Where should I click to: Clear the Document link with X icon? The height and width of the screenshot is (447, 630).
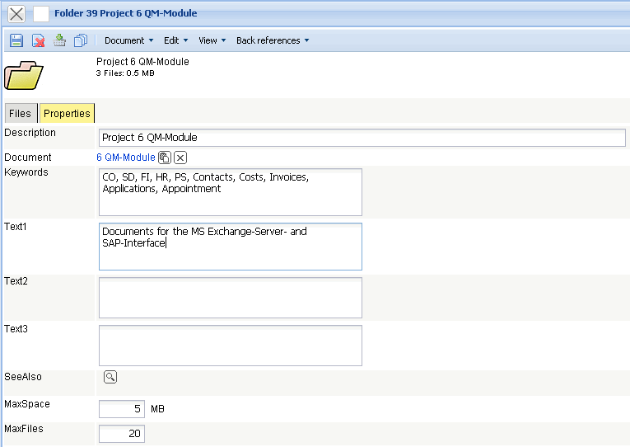point(181,158)
